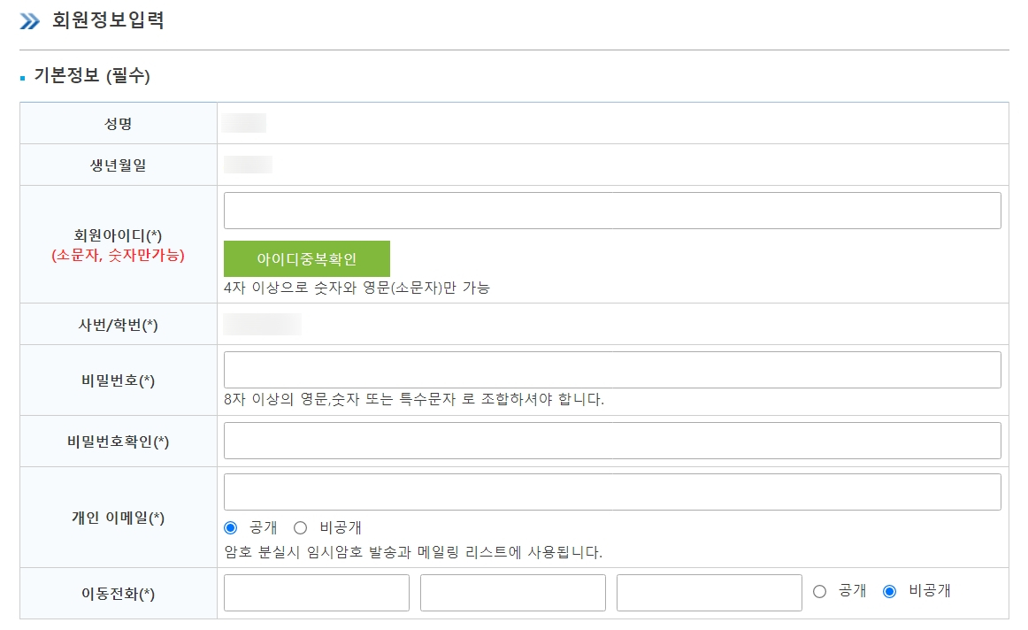1028x630 pixels.
Task: Choose 비공개 radio for email
Action: [300, 527]
